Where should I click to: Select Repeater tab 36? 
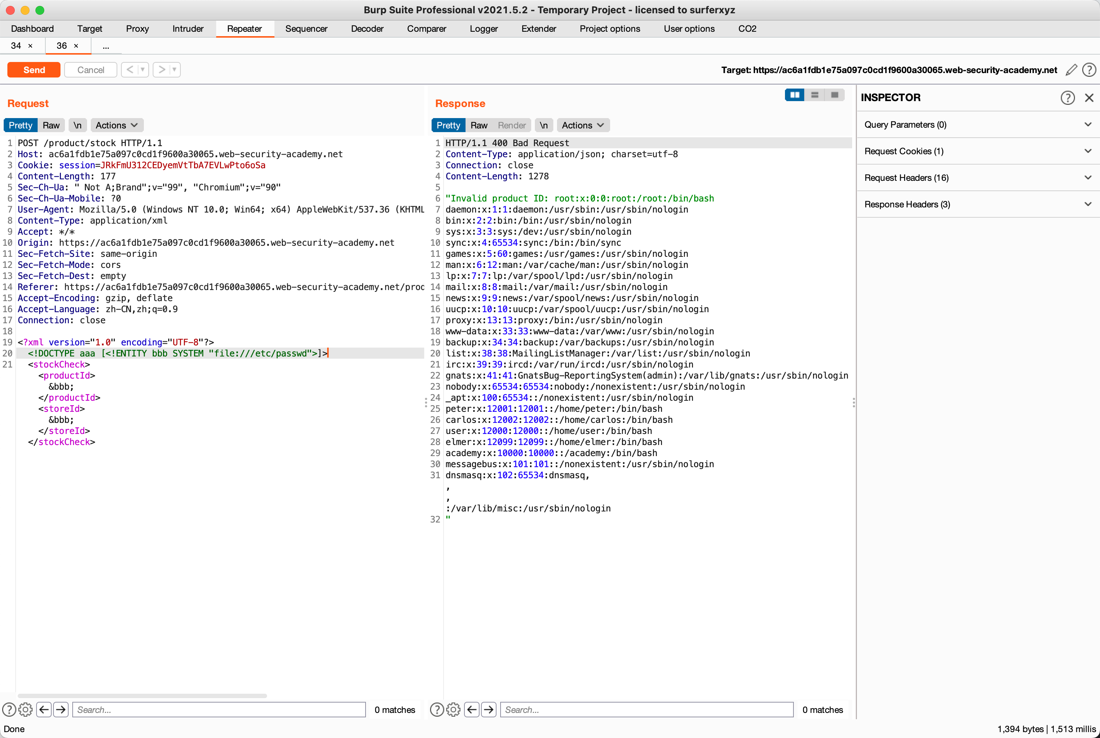(x=62, y=46)
